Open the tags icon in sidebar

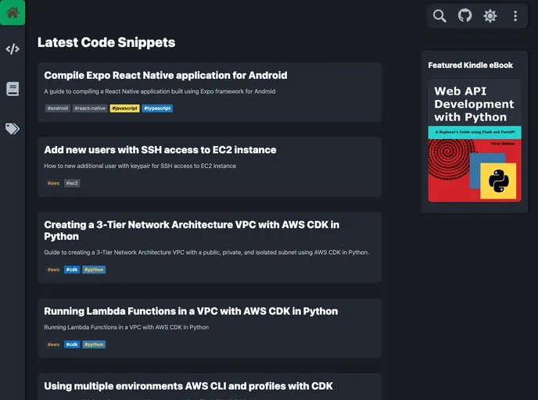(13, 129)
